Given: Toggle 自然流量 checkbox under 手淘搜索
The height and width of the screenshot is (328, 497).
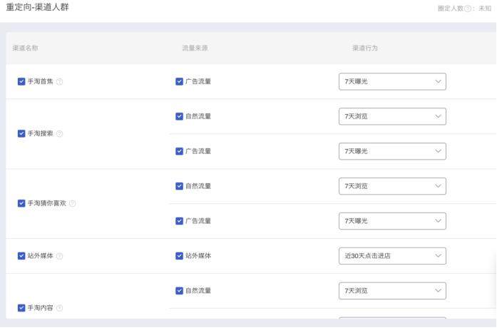Looking at the screenshot, I should pyautogui.click(x=179, y=116).
